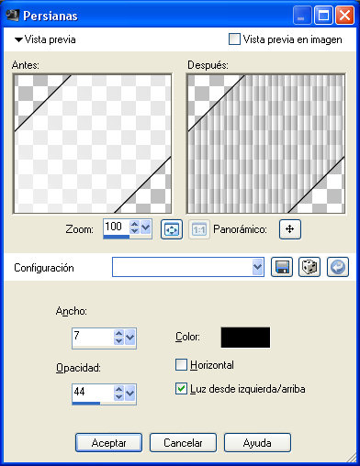Save preset with the floppy disk icon
Screen dimensions: 360x466
pos(282,267)
